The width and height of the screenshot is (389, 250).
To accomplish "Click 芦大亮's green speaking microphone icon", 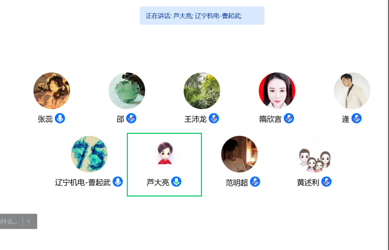I will tap(177, 182).
